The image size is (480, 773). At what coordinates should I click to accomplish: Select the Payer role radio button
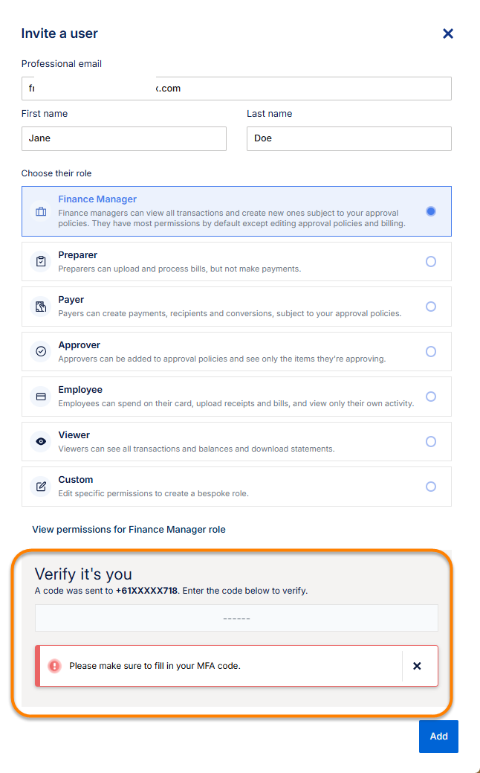tap(431, 307)
